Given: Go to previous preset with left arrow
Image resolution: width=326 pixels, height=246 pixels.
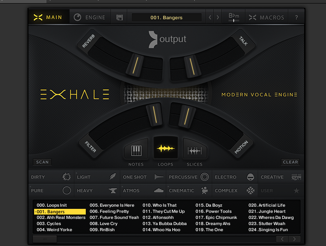Looking at the screenshot, I should 210,17.
